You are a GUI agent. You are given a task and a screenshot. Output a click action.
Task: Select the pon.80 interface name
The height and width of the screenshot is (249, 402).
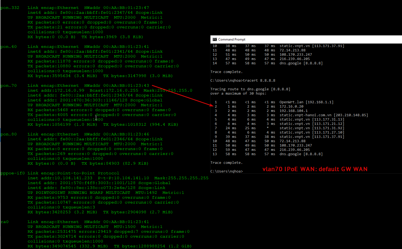(8, 134)
